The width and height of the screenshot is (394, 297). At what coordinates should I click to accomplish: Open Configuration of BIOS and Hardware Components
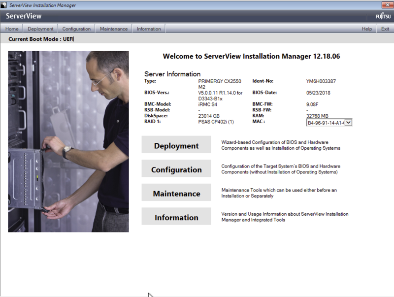coord(176,168)
